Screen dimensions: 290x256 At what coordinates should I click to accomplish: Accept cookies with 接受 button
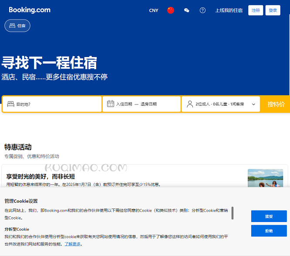[x=269, y=216]
